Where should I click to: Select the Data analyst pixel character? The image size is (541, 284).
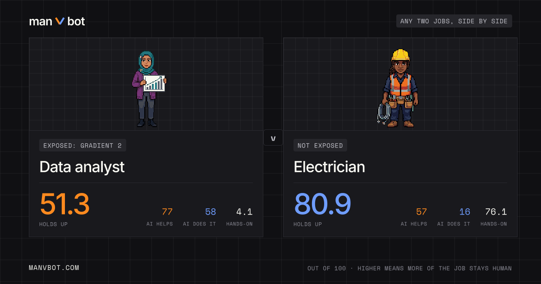tap(149, 89)
